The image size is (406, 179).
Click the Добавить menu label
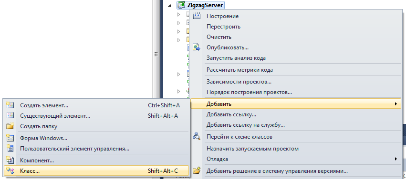(x=219, y=104)
